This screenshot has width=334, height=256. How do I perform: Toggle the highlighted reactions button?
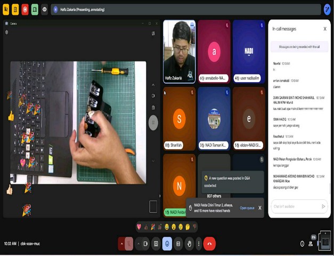[x=167, y=244]
